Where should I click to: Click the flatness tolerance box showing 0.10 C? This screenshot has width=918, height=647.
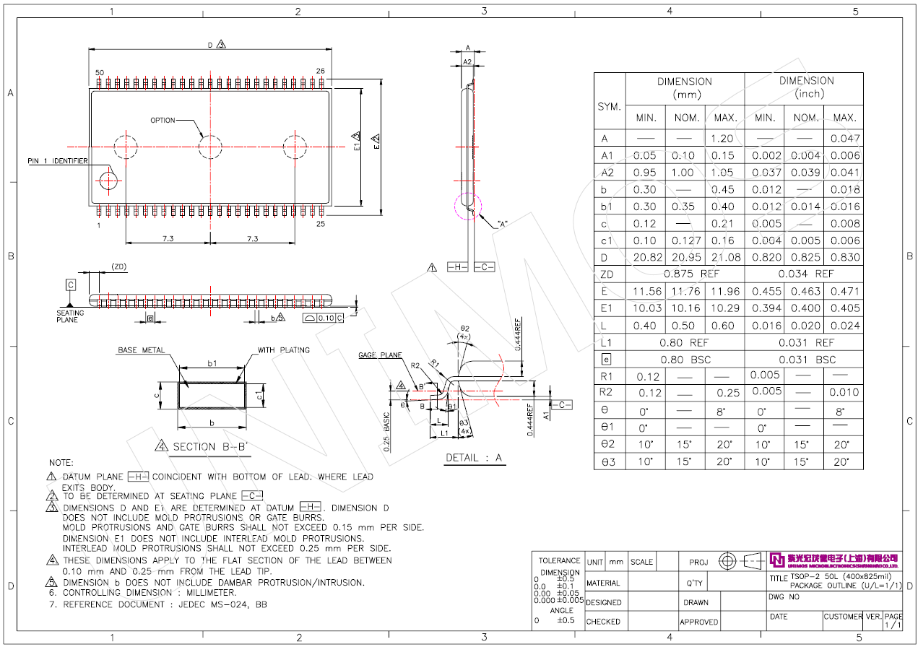323,318
